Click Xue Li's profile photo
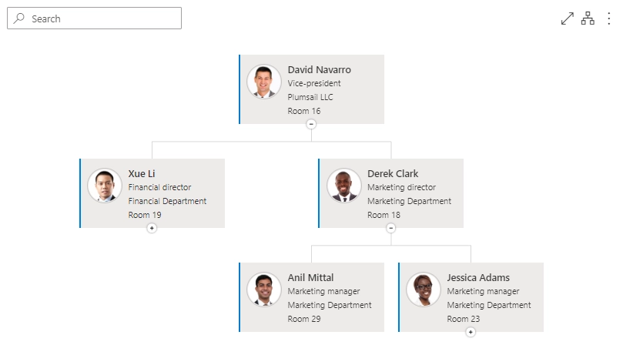 click(x=105, y=186)
